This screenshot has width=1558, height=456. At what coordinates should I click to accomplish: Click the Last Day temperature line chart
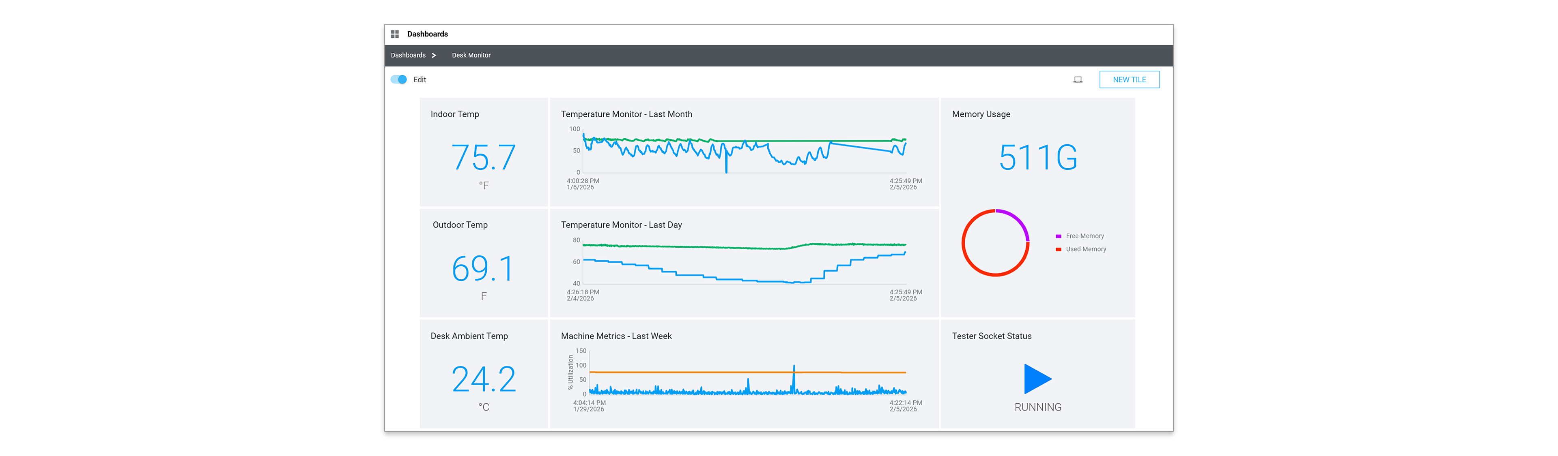tap(745, 262)
